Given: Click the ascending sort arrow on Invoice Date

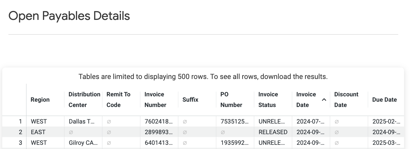Looking at the screenshot, I should pyautogui.click(x=324, y=100).
